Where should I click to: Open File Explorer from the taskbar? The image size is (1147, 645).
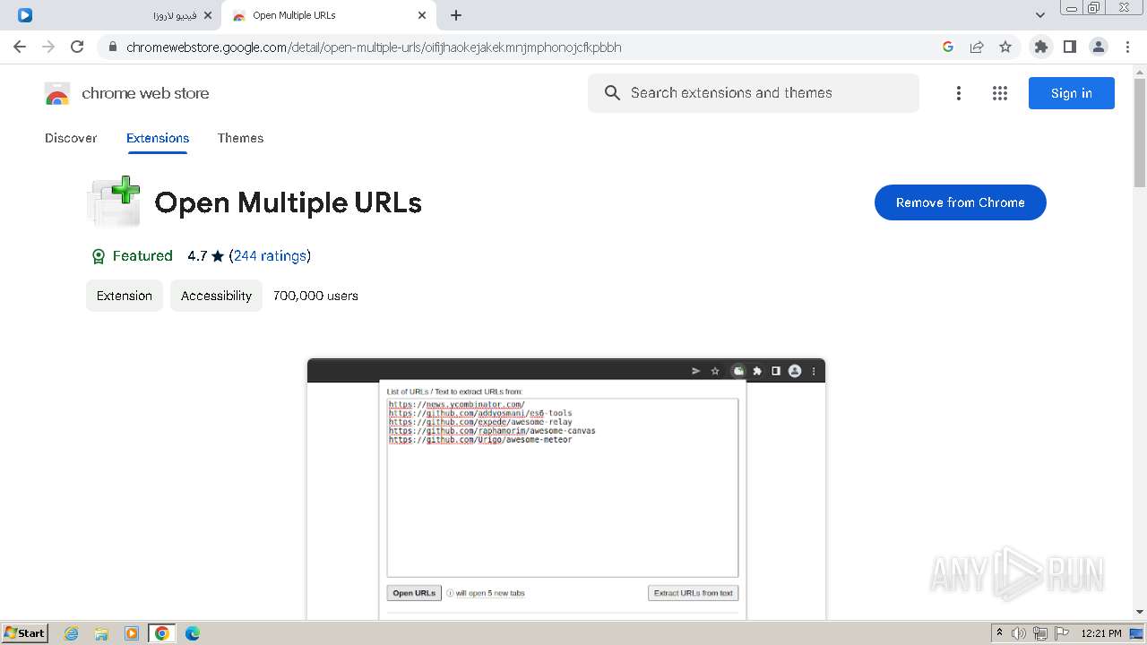click(x=101, y=633)
